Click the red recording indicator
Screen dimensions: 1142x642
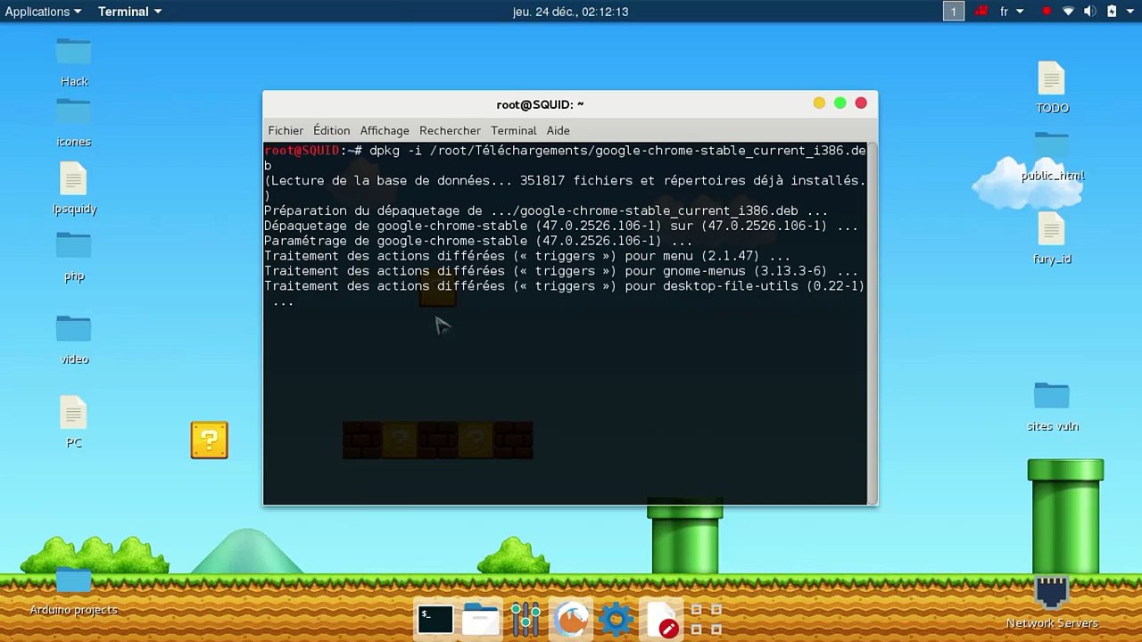[x=1047, y=12]
